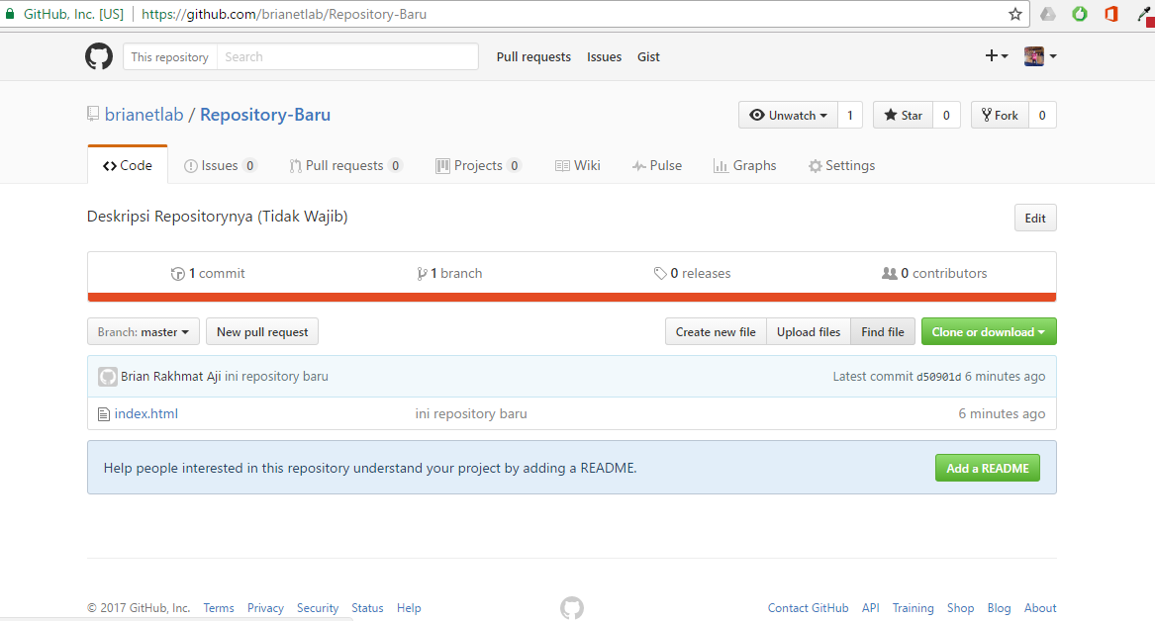Click the repository book icon beside brianetlab

pos(93,114)
